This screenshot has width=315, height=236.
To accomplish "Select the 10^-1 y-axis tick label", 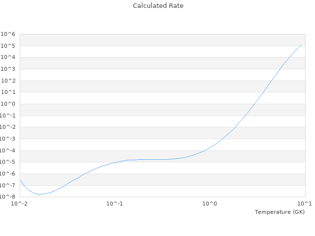I will click(7, 116).
